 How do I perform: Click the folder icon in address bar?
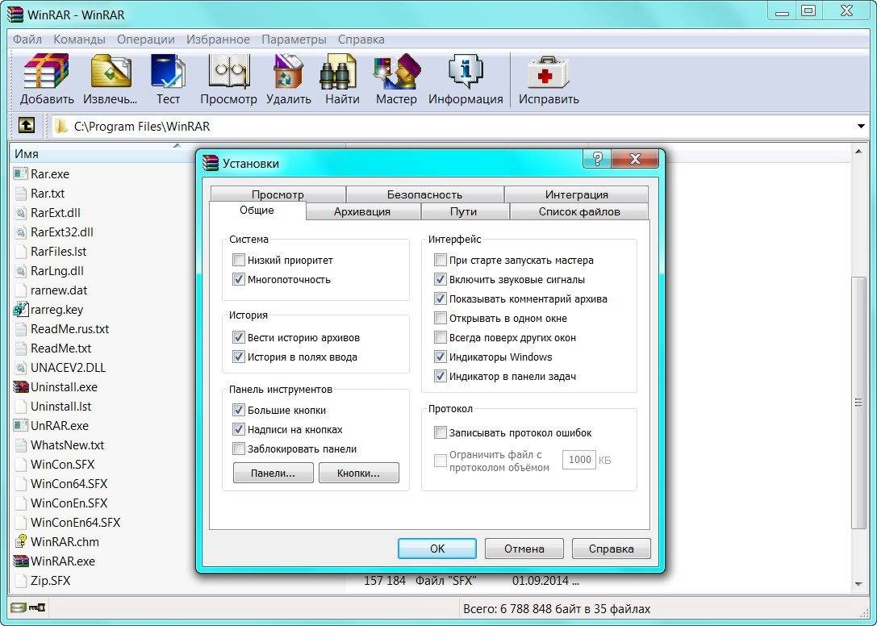click(x=61, y=126)
